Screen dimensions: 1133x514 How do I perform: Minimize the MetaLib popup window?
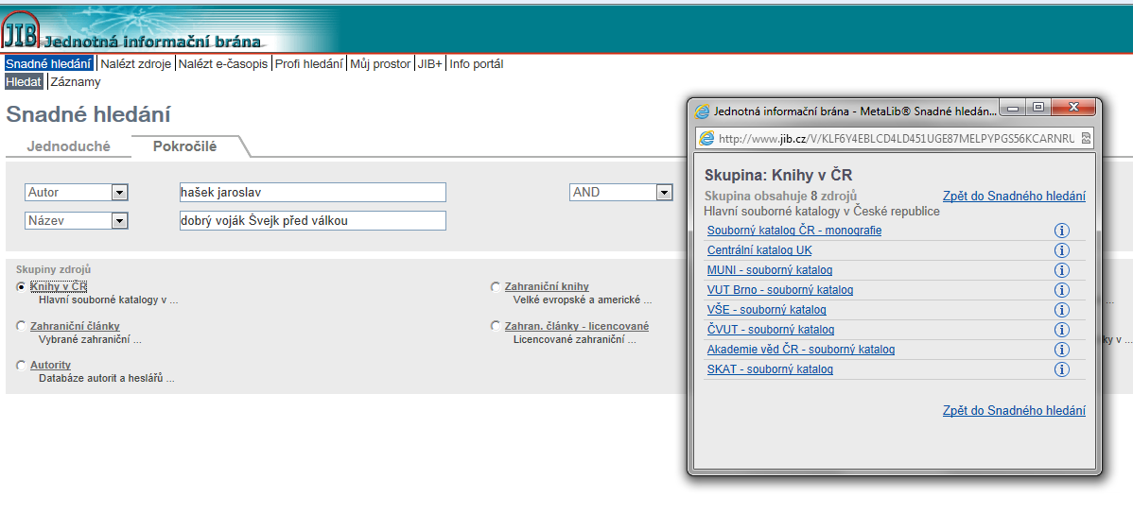point(1014,109)
